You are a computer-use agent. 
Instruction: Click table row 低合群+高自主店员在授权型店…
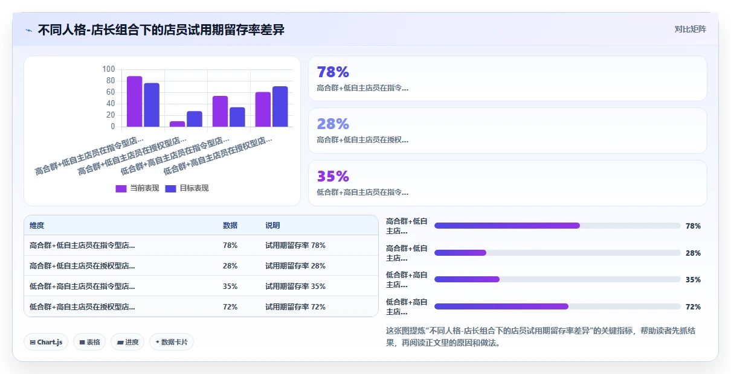point(201,306)
